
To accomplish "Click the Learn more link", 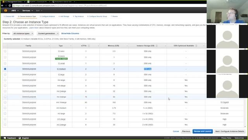I will click(34, 28).
